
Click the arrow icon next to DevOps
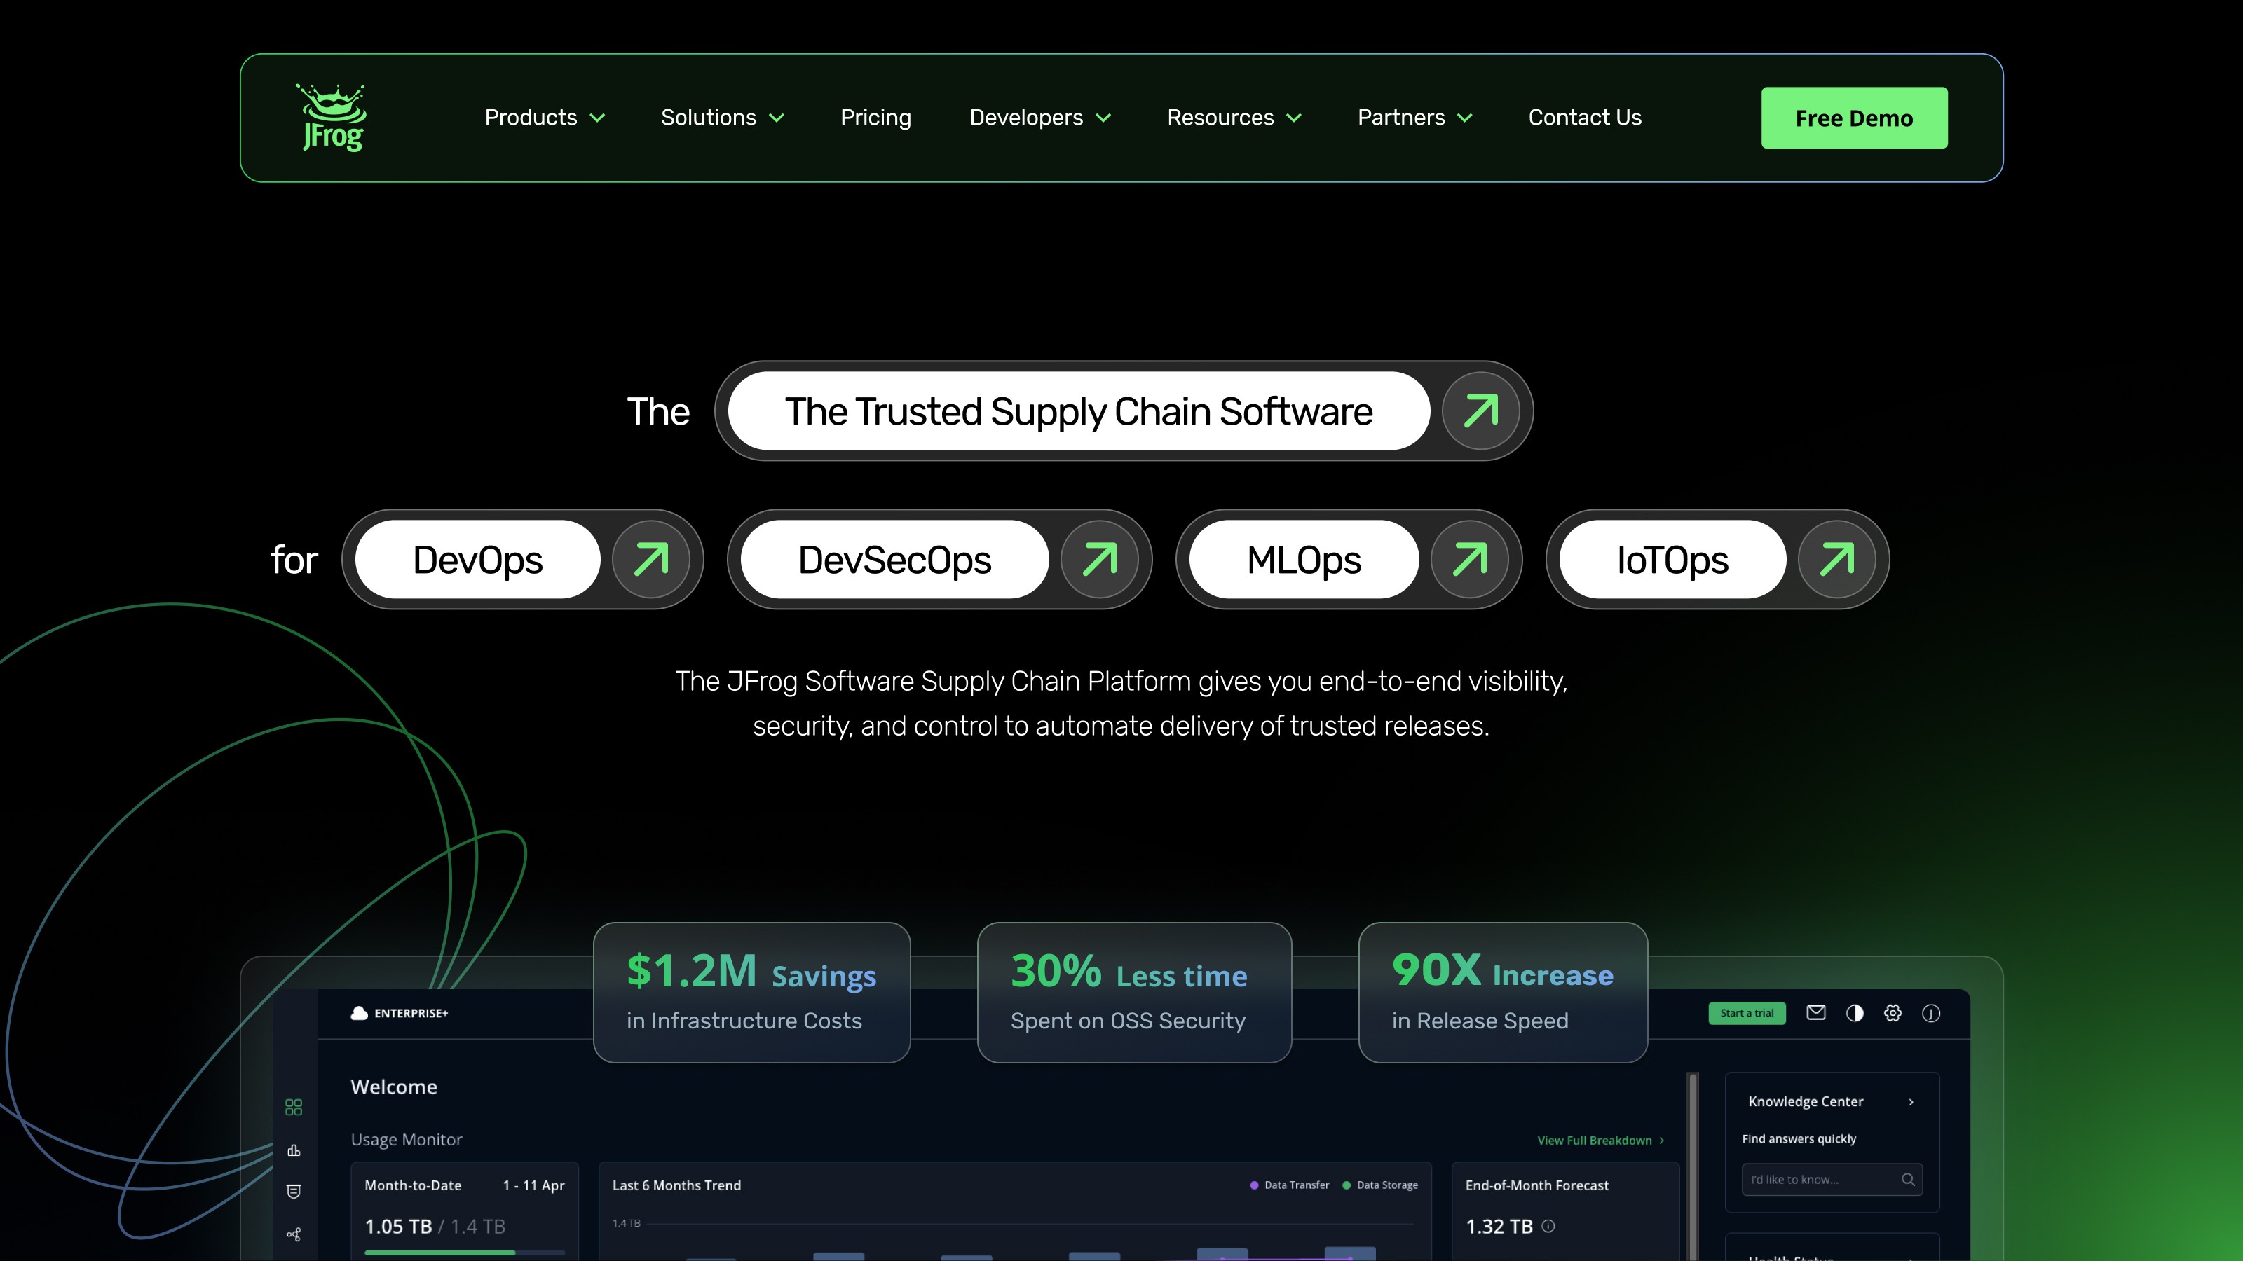tap(650, 560)
